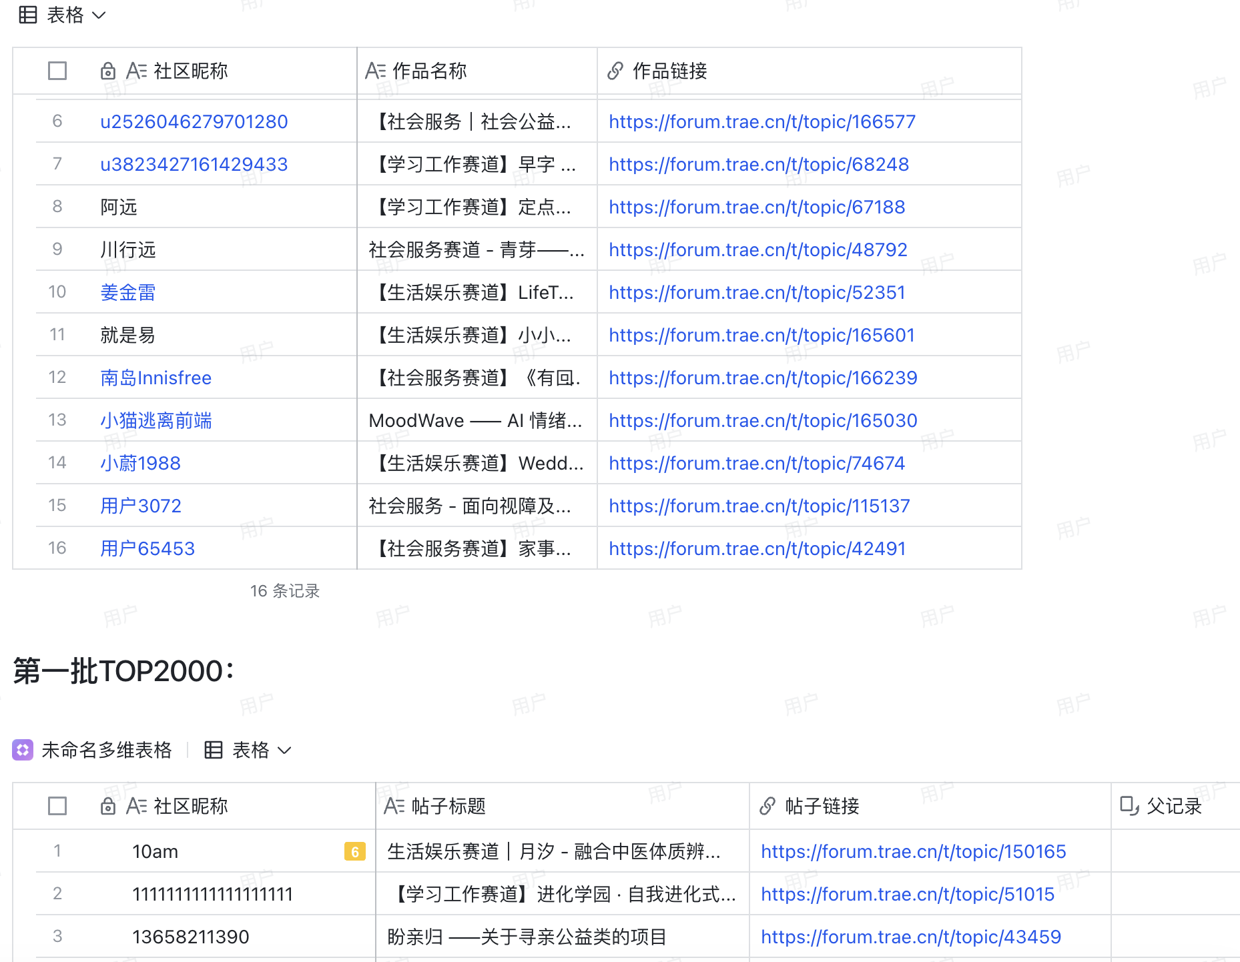Viewport: 1240px width, 962px height.
Task: Click the 第一批TOP2000 heading
Action: [x=123, y=671]
